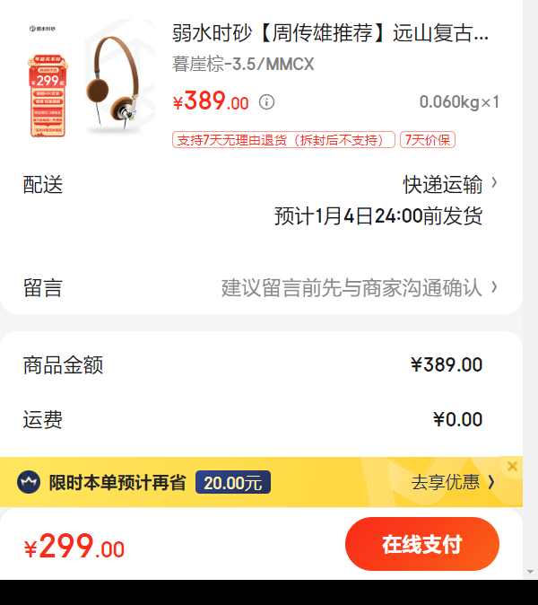This screenshot has width=538, height=605.
Task: Click the 支持7天无理由退货 policy tag
Action: [283, 140]
